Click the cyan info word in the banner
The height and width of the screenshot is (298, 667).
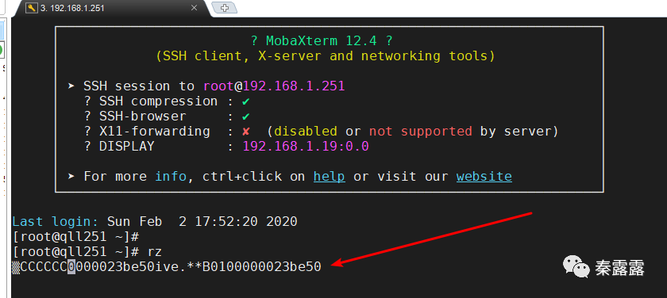pos(171,176)
